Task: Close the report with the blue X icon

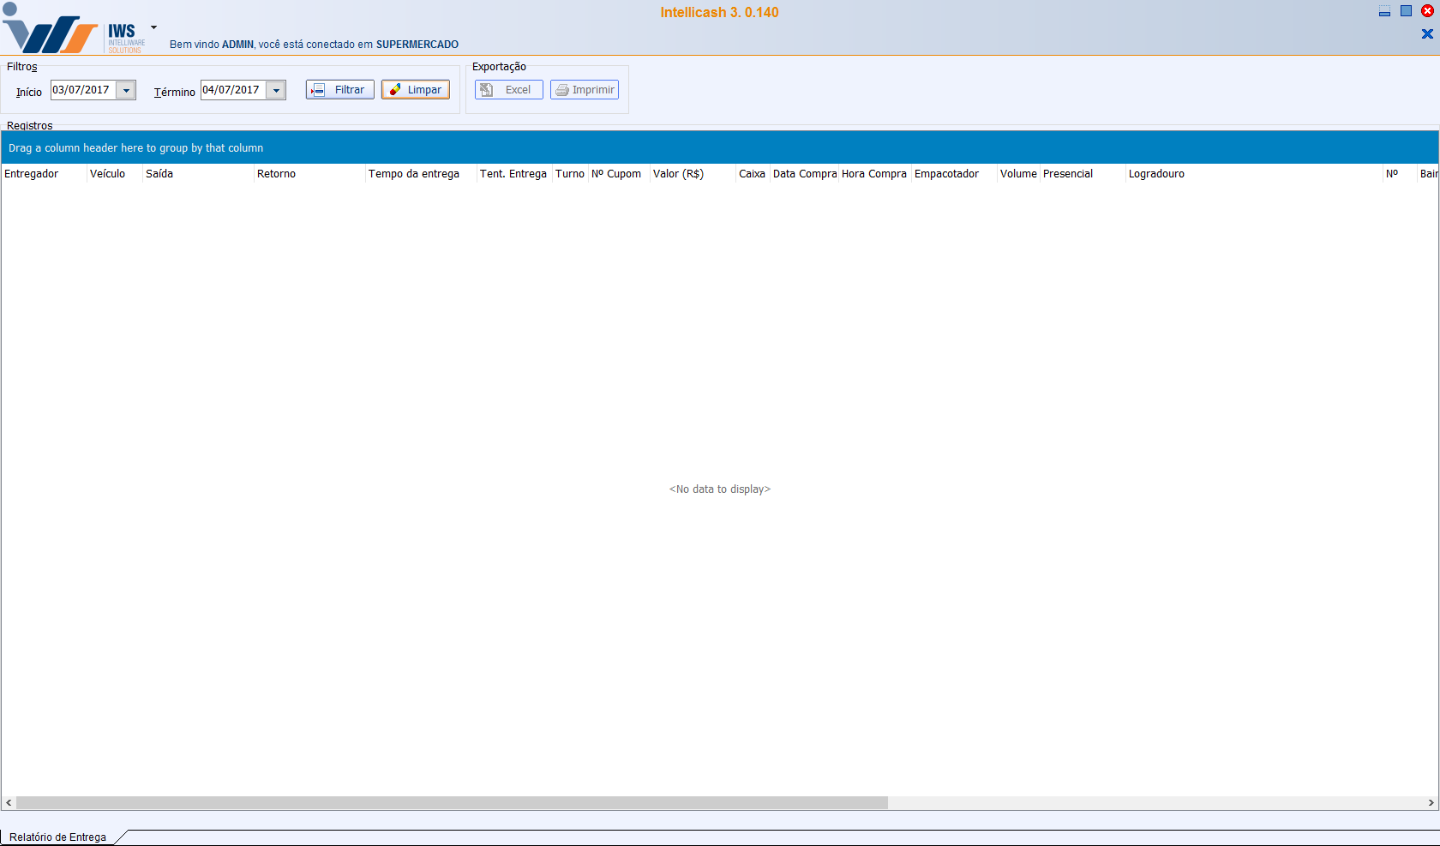Action: tap(1427, 34)
